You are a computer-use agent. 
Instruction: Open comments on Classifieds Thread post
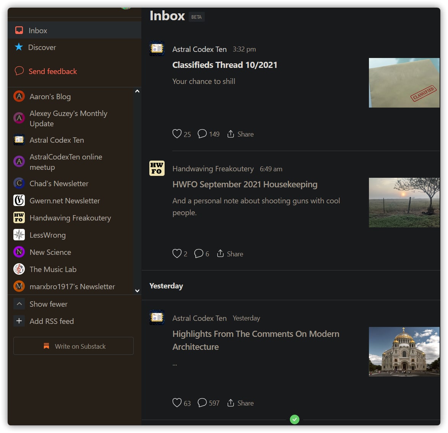point(209,134)
